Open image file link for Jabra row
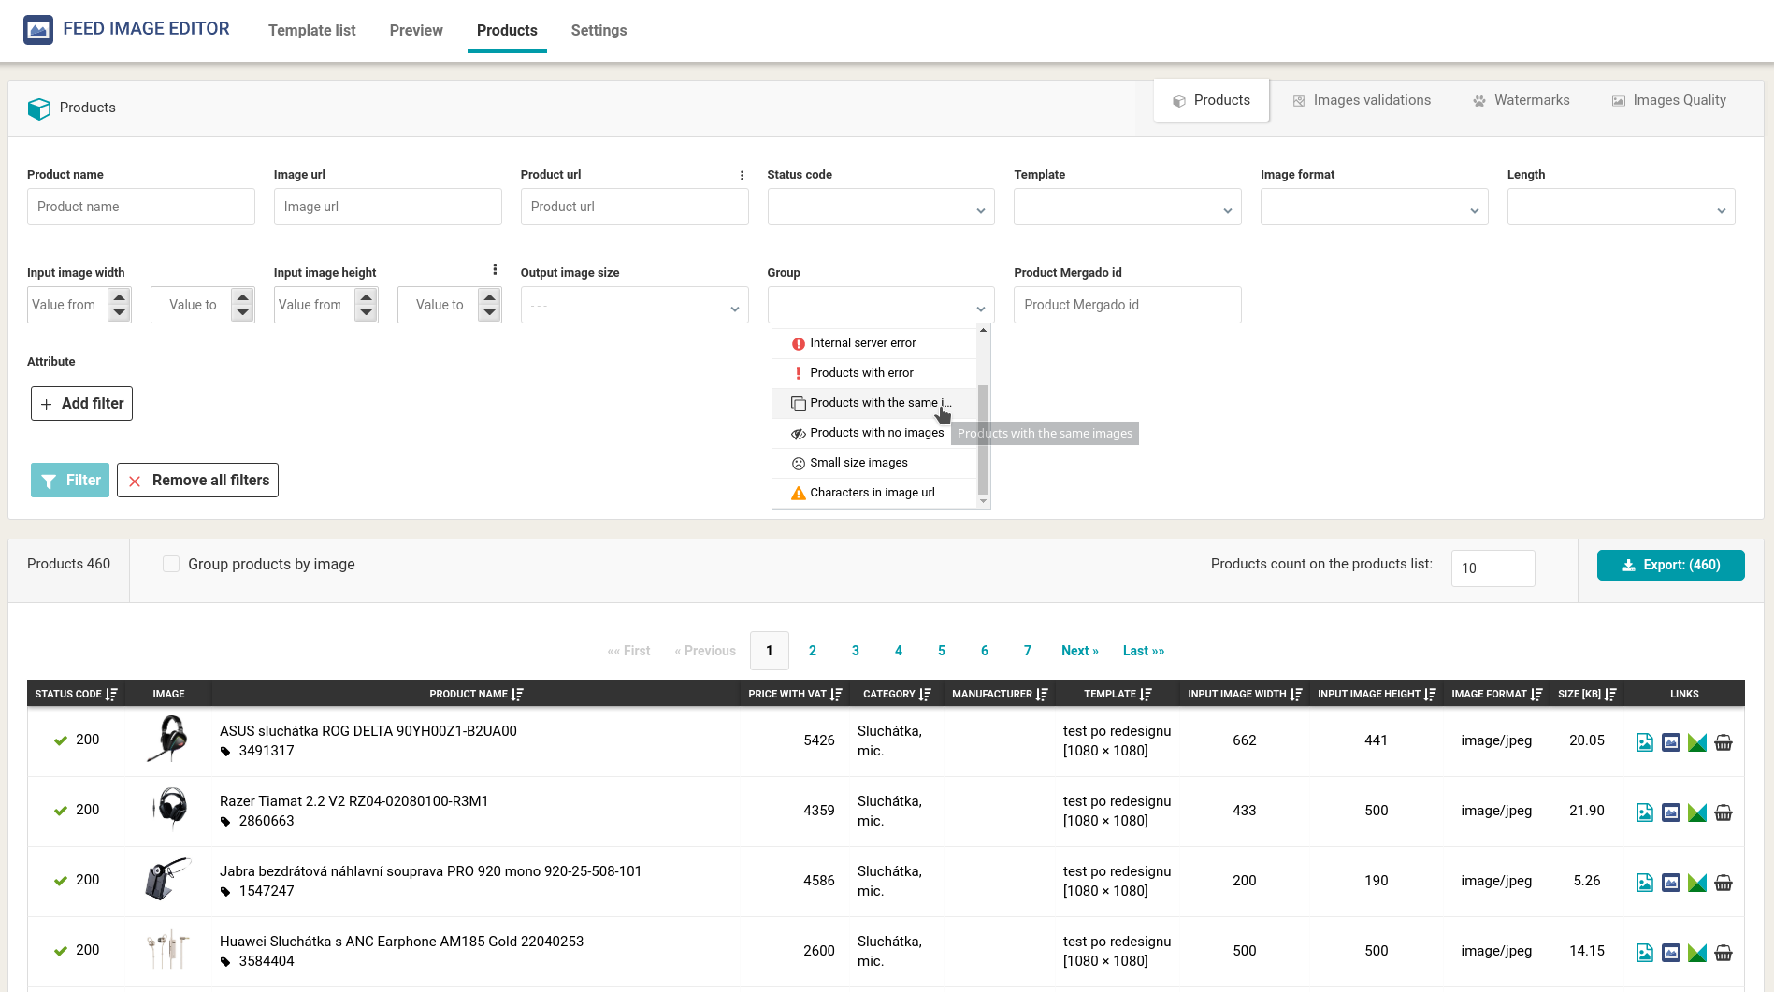1774x992 pixels. click(1645, 883)
